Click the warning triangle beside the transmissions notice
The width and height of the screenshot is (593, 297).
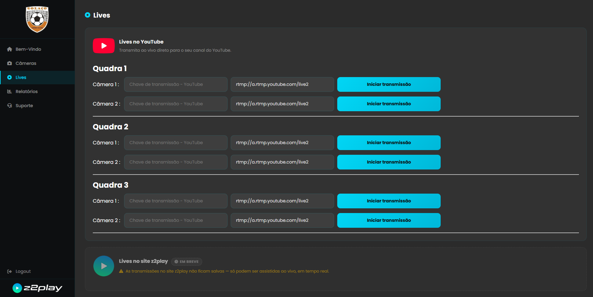point(121,271)
